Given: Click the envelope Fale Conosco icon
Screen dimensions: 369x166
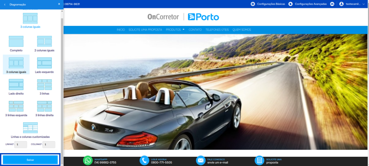Looking at the screenshot, I should [x=201, y=160].
